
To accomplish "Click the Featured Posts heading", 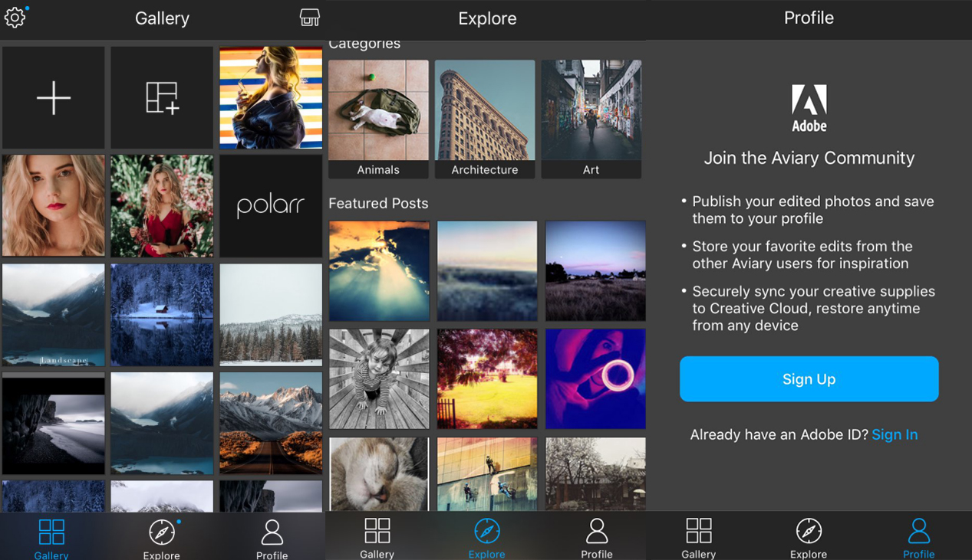I will [x=378, y=203].
